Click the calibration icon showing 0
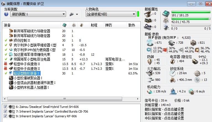This screenshot has width=212, height=122. pos(148,27)
